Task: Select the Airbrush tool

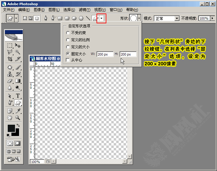Action: click(x=10, y=67)
